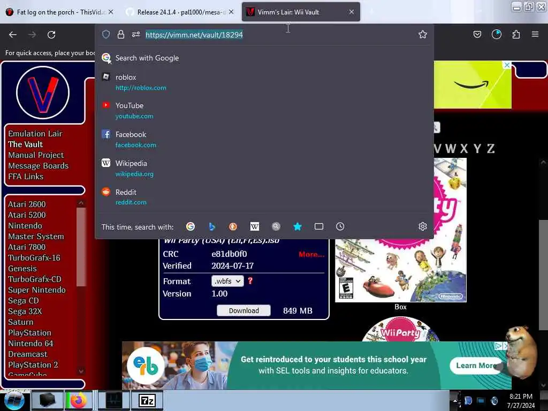Search this time with Wikipedia icon
This screenshot has width=548, height=411.
[254, 226]
